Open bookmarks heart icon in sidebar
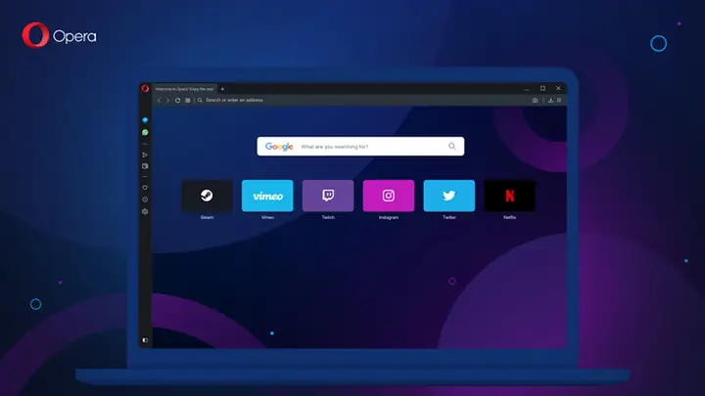This screenshot has height=396, width=705. 145,188
